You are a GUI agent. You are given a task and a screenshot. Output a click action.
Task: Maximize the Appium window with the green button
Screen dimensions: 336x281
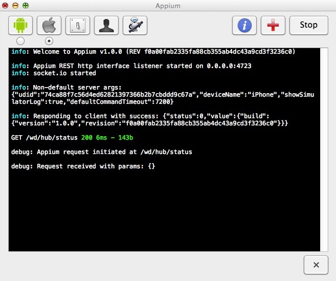[x=26, y=6]
